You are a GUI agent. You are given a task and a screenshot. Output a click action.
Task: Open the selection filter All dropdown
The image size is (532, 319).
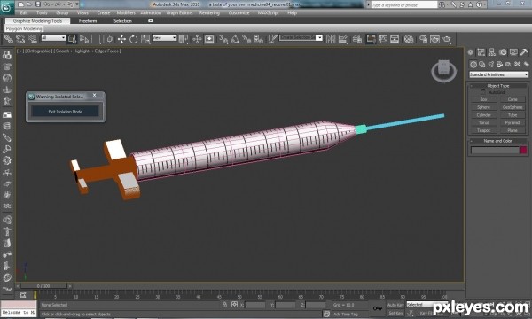coord(53,37)
